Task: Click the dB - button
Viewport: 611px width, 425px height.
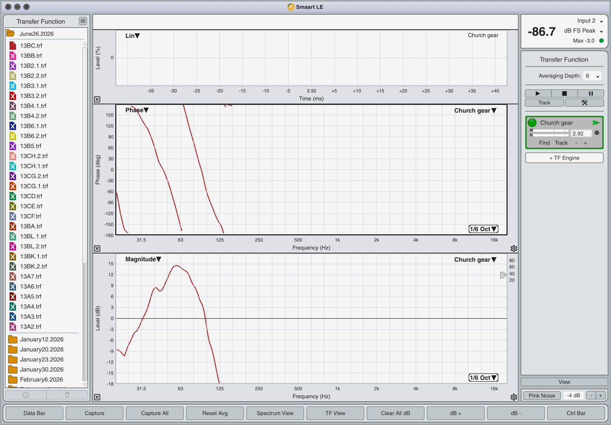Action: (x=516, y=413)
